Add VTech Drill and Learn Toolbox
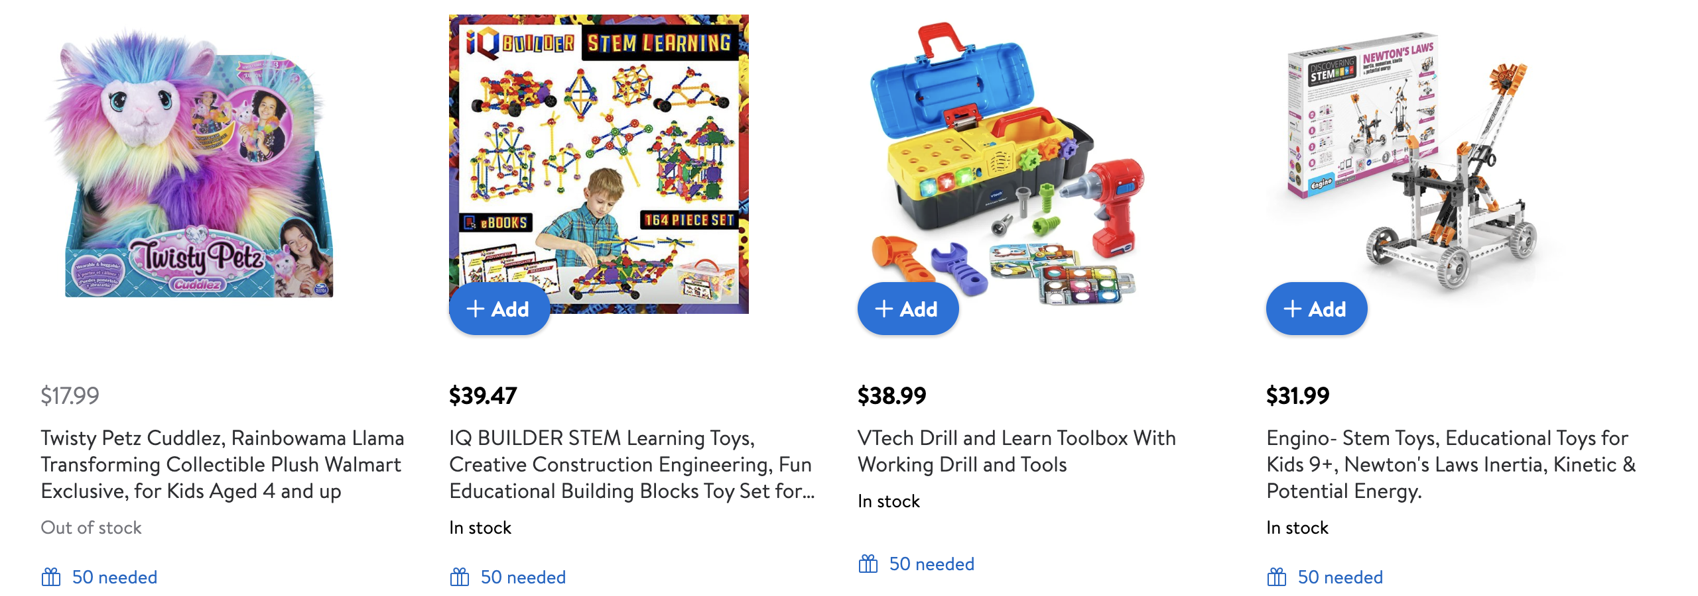 (908, 309)
